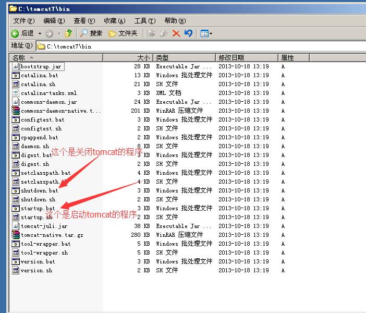Click the red Delete X icon
366x313 pixels.
tap(176, 33)
